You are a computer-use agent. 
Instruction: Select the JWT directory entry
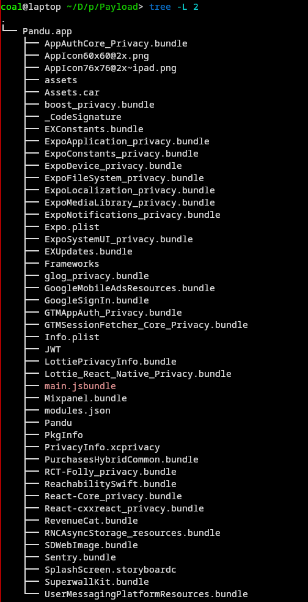click(53, 349)
